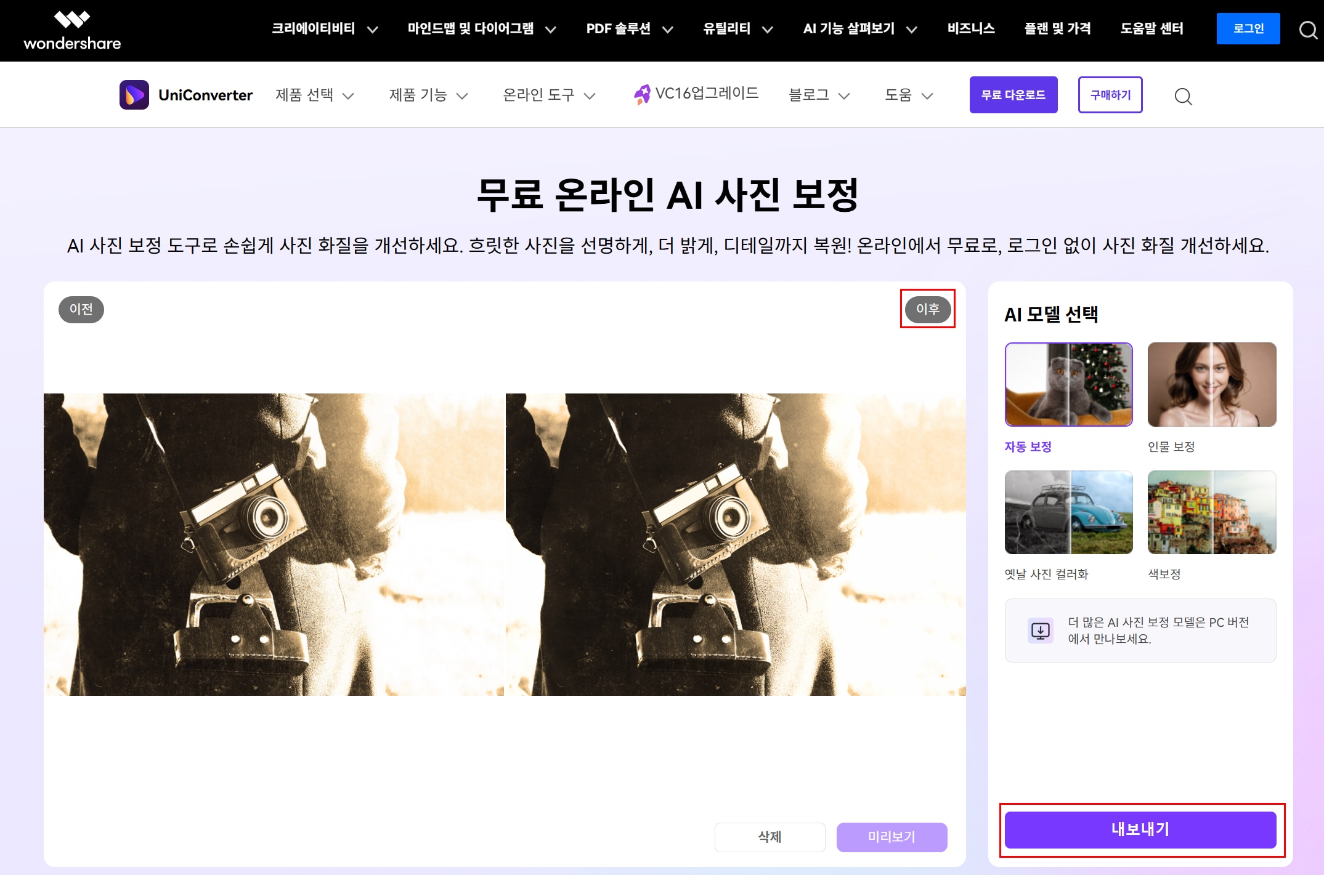The image size is (1324, 875).
Task: Open the 비즈니스 menu item
Action: pyautogui.click(x=970, y=29)
